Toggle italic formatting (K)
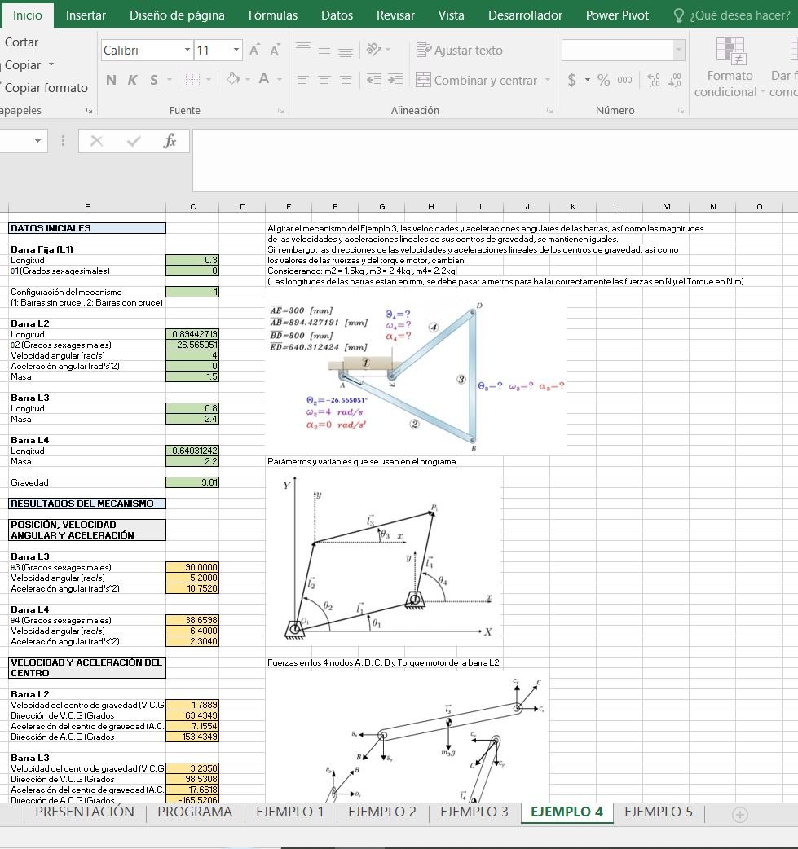The image size is (798, 849). (132, 80)
